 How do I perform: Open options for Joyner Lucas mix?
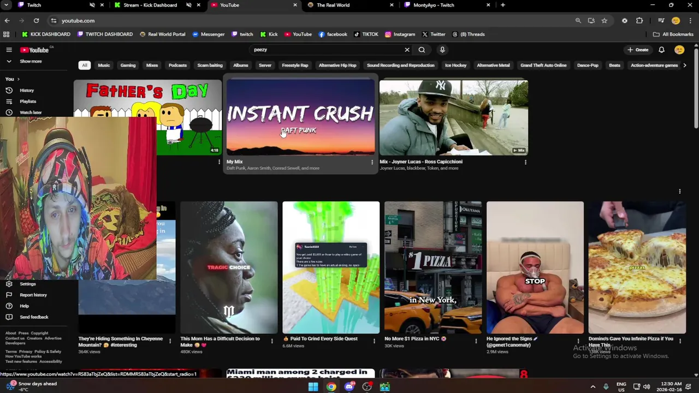[525, 162]
